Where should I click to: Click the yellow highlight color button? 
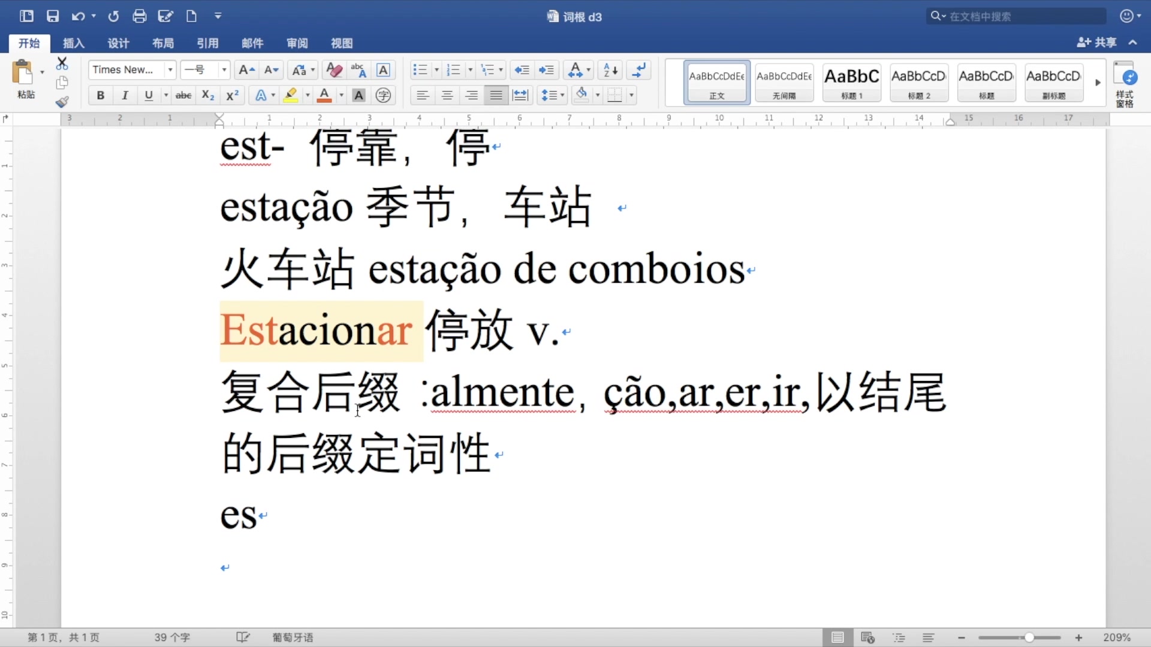[x=291, y=95]
